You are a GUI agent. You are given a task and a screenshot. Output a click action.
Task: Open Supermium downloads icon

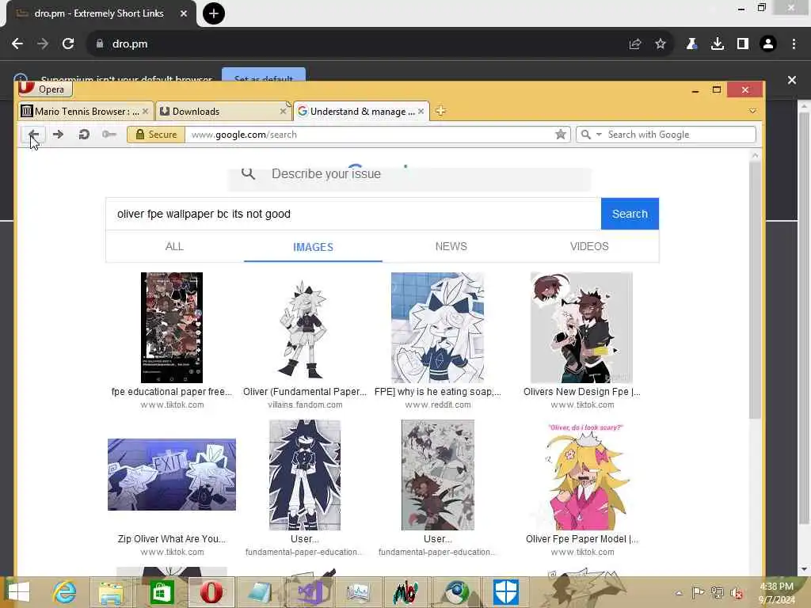click(718, 44)
